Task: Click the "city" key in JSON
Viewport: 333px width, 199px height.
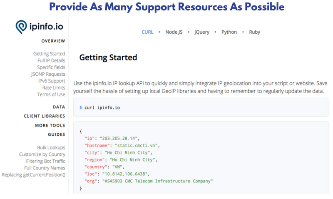Action: (x=92, y=153)
